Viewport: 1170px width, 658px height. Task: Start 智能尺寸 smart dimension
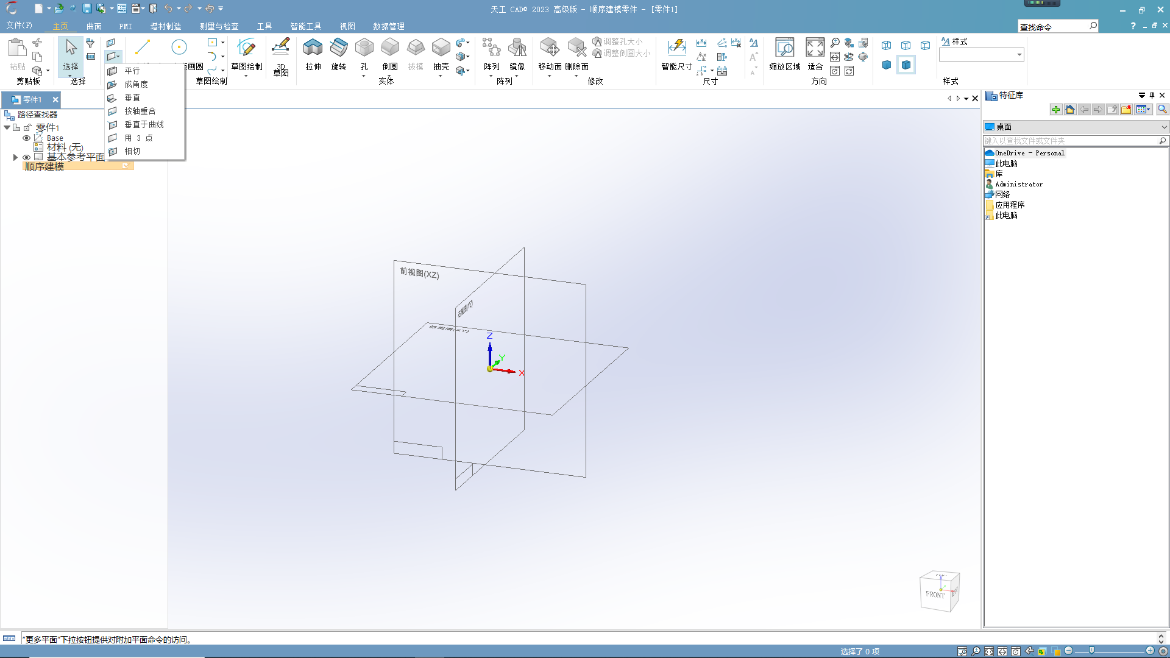[676, 54]
